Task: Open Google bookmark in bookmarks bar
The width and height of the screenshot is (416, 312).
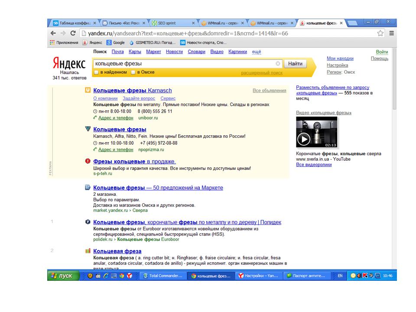Action: (x=116, y=42)
